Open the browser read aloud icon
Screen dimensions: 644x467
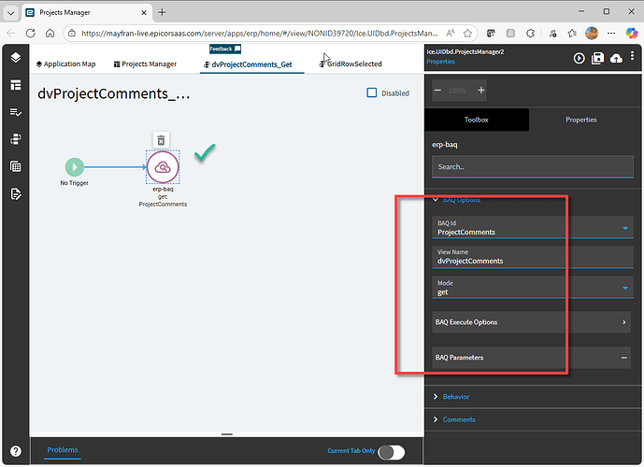tap(451, 34)
